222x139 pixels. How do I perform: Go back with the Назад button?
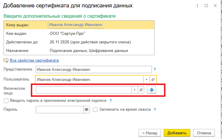(x=150, y=133)
